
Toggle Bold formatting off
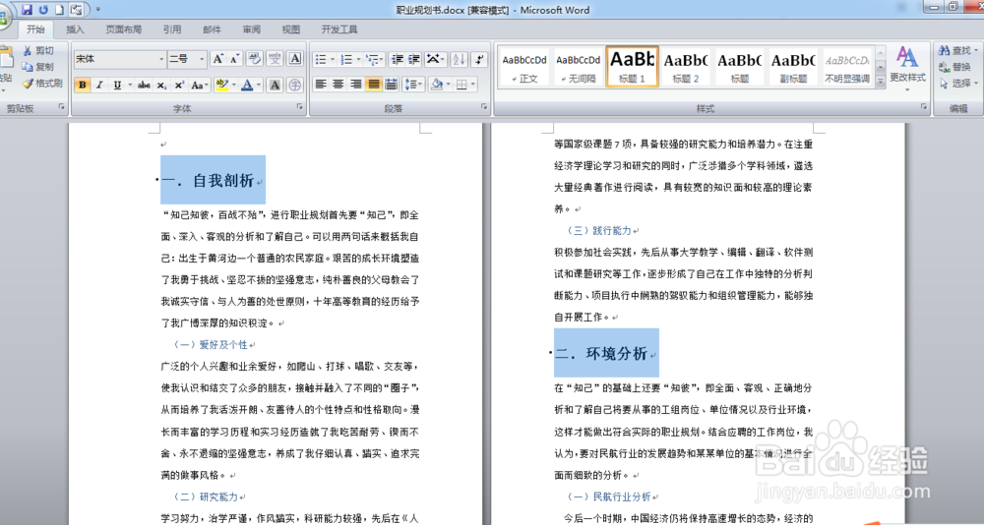coord(82,85)
